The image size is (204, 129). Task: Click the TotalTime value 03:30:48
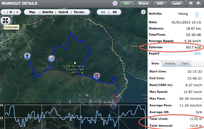(194, 35)
